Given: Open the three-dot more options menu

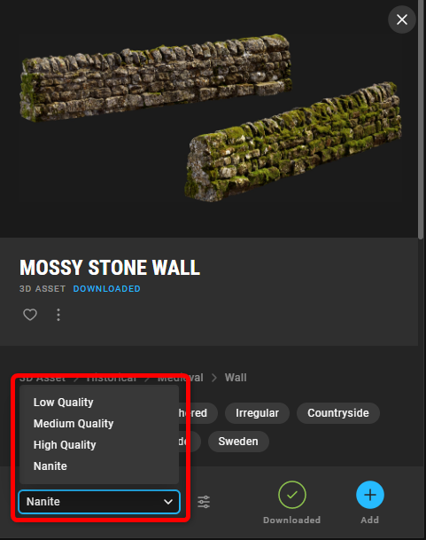Looking at the screenshot, I should coord(58,315).
